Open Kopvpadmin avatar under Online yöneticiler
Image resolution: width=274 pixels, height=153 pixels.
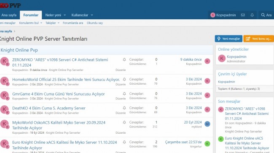point(222,58)
